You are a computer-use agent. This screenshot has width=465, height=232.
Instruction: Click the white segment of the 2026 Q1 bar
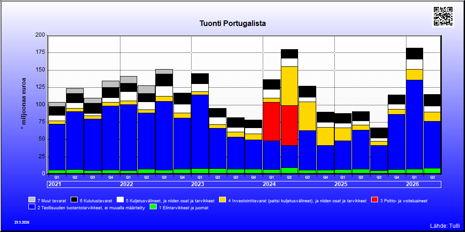[x=414, y=64]
